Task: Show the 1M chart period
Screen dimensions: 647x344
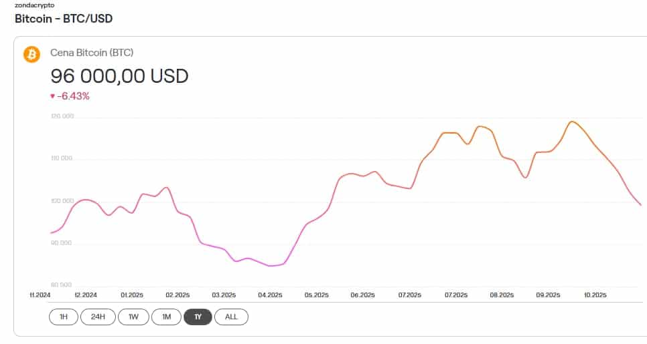Action: [166, 317]
